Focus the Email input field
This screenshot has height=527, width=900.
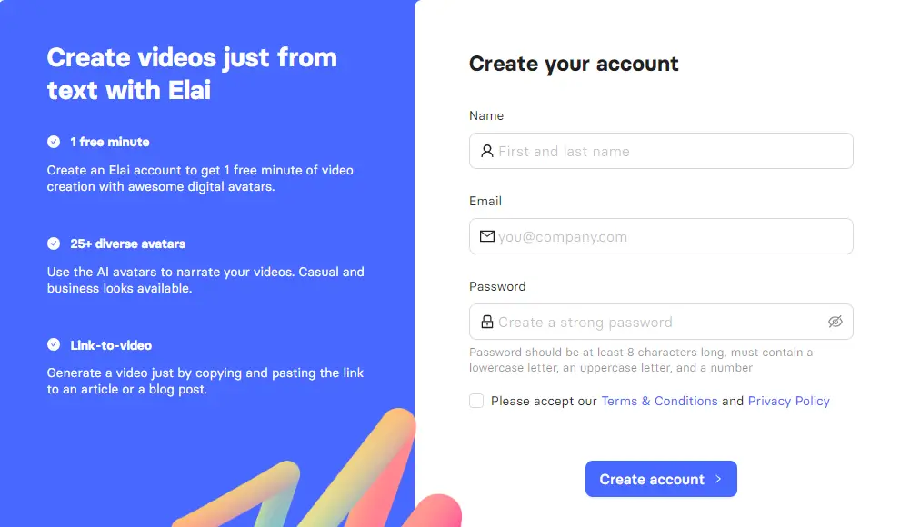[x=661, y=236]
